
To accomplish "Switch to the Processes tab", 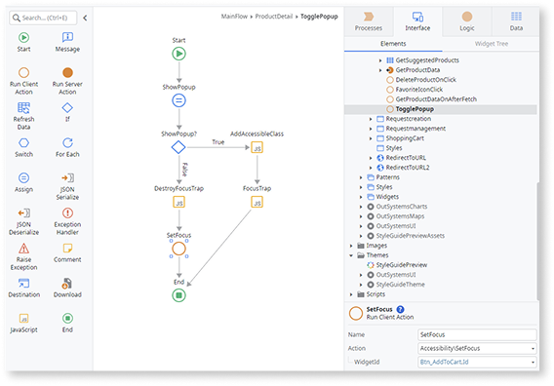I will (369, 21).
